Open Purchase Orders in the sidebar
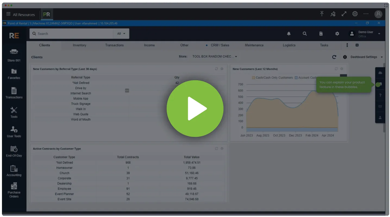 tap(14, 190)
